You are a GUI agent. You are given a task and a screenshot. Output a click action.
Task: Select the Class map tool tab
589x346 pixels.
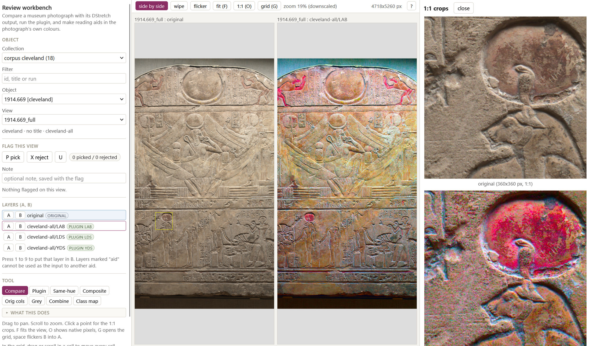[87, 301]
